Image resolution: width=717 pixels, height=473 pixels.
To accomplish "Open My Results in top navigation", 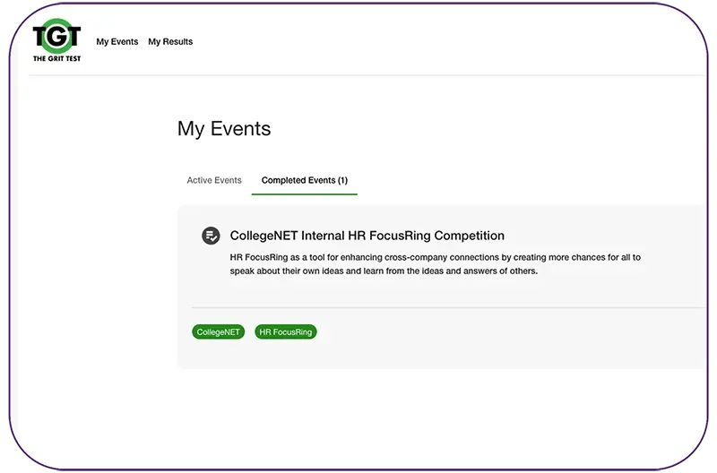I will point(170,41).
